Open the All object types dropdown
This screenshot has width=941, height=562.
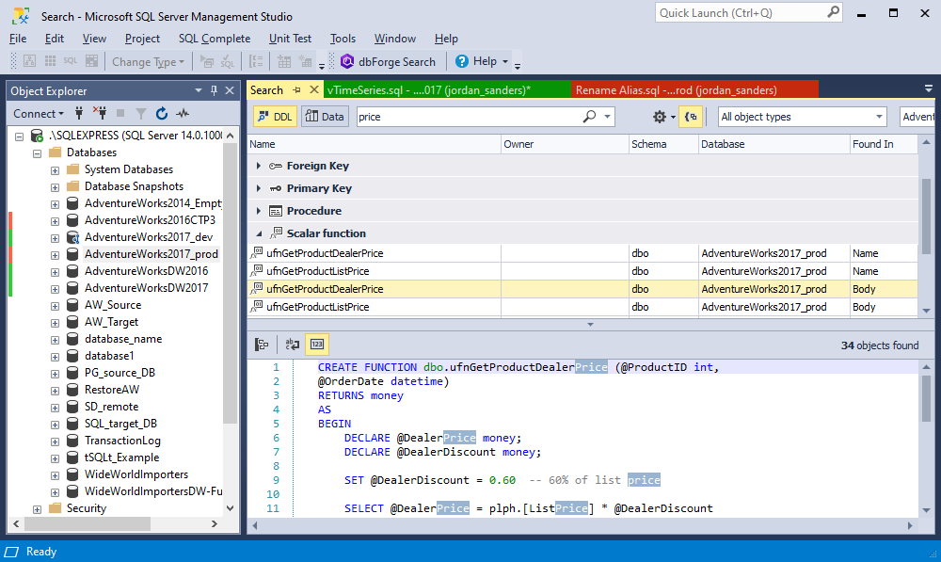tap(802, 117)
